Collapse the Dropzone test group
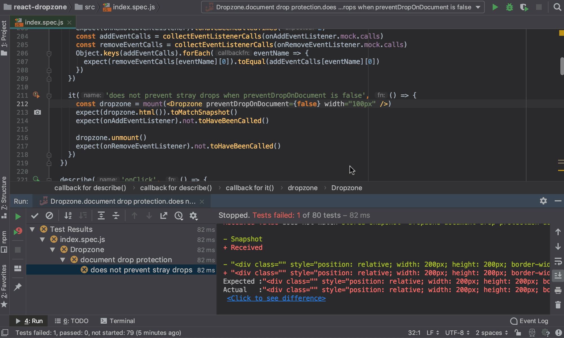Viewport: 564px width, 338px height. [52, 249]
